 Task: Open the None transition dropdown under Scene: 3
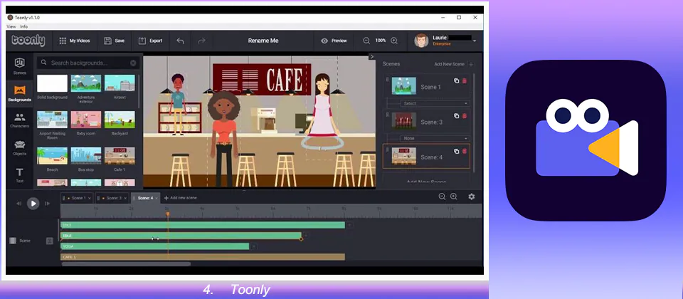pos(435,138)
